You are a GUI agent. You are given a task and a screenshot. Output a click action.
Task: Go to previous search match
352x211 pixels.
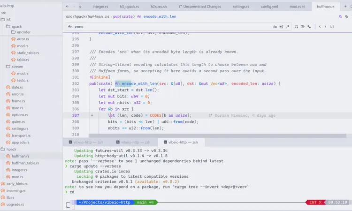[320, 27]
